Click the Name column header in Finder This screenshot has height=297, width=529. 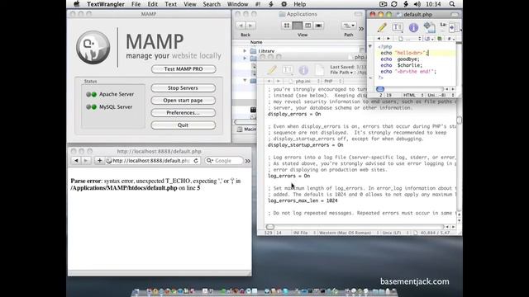pos(256,42)
